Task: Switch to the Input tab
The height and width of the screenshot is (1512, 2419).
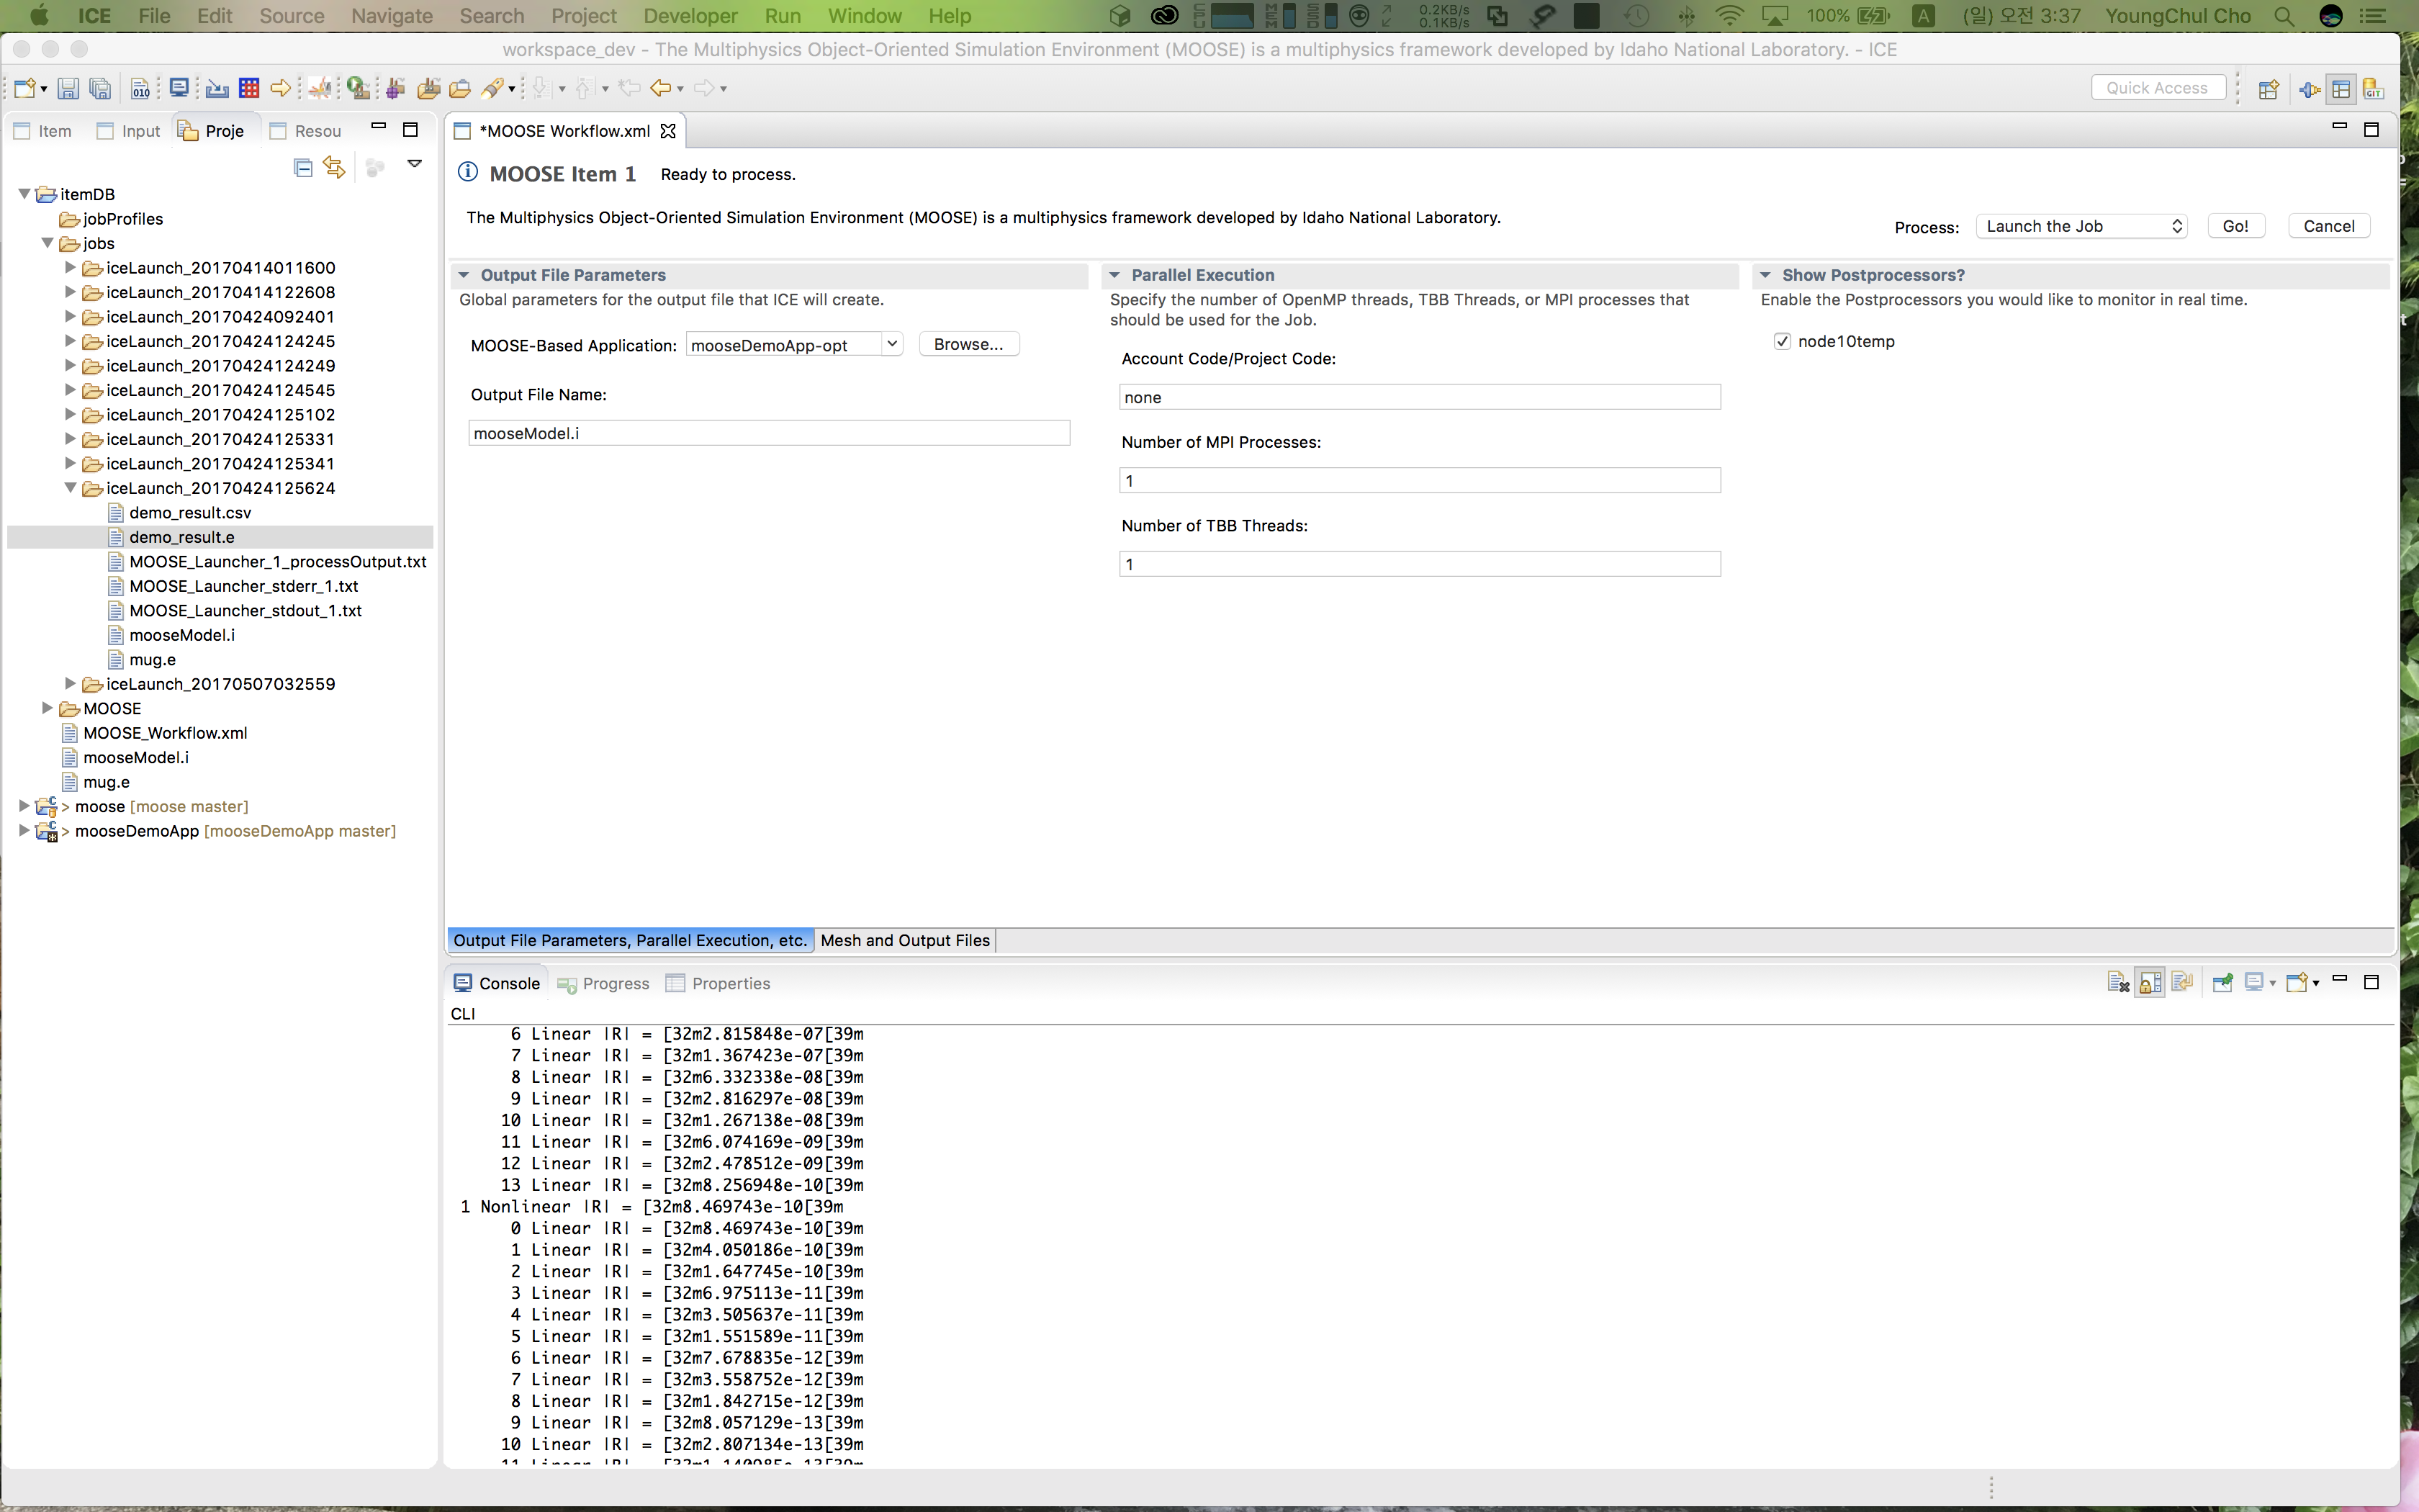Action: click(x=128, y=131)
